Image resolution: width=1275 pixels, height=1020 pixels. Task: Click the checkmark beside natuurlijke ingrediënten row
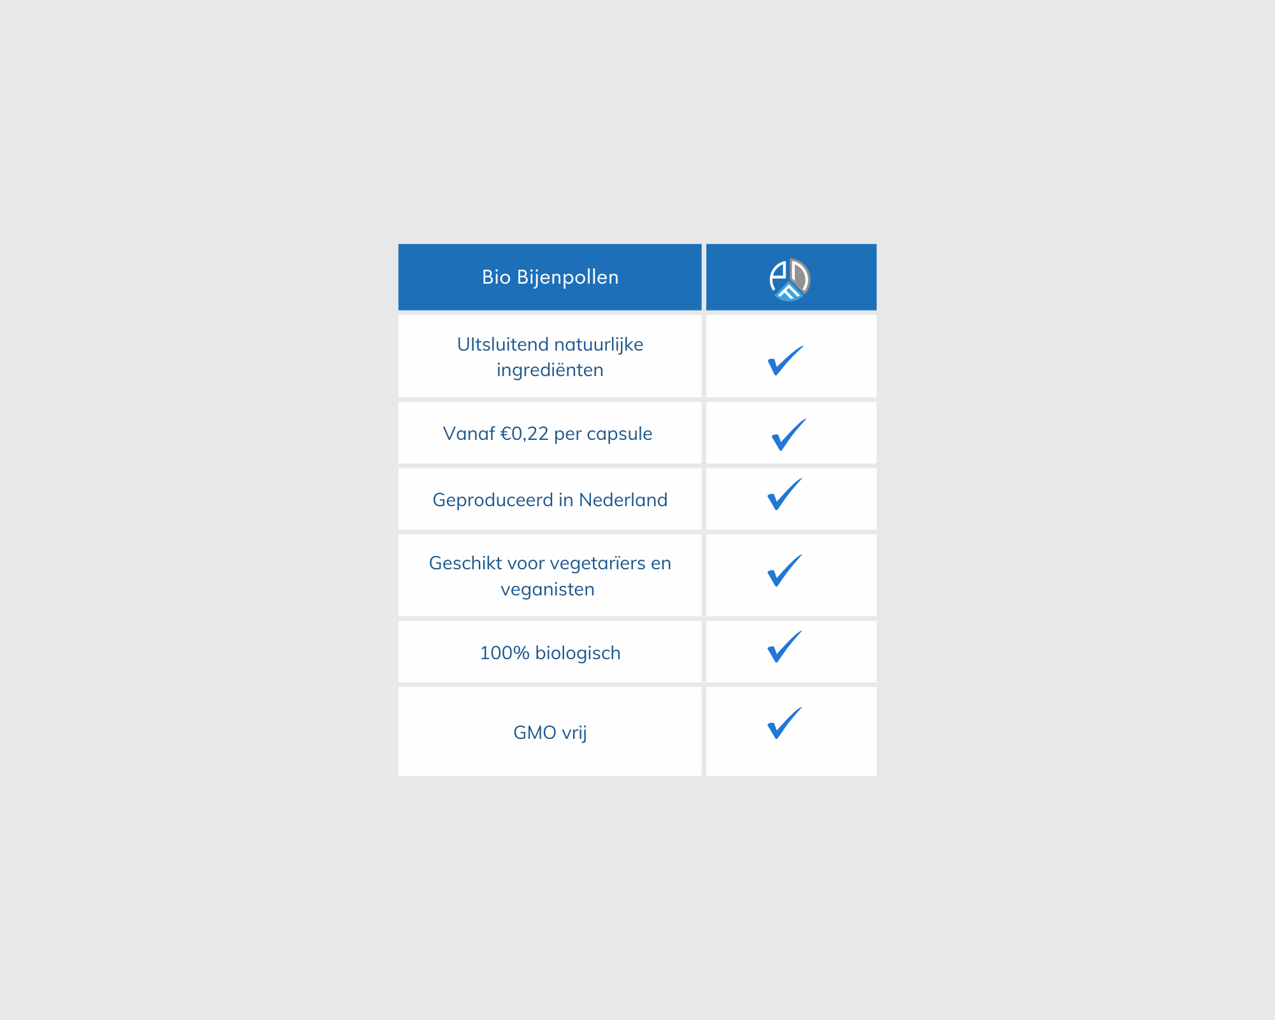click(x=785, y=360)
